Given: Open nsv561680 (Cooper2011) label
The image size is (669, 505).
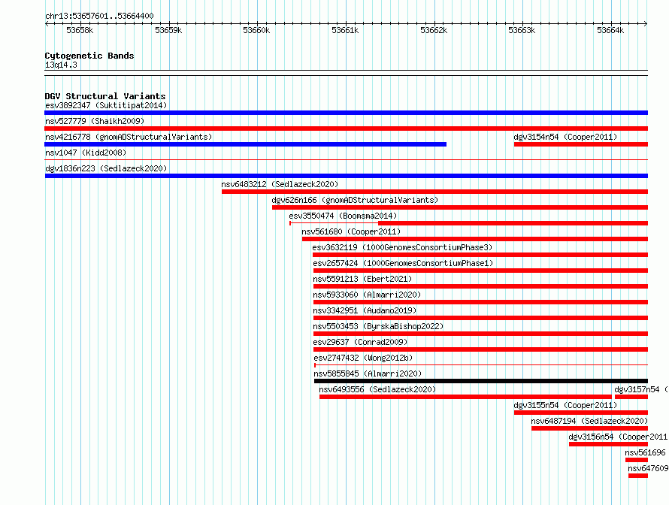Looking at the screenshot, I should [x=351, y=231].
